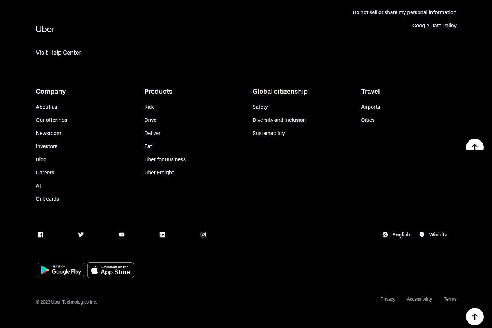Go to Sustainability page
The height and width of the screenshot is (328, 492).
click(x=269, y=133)
